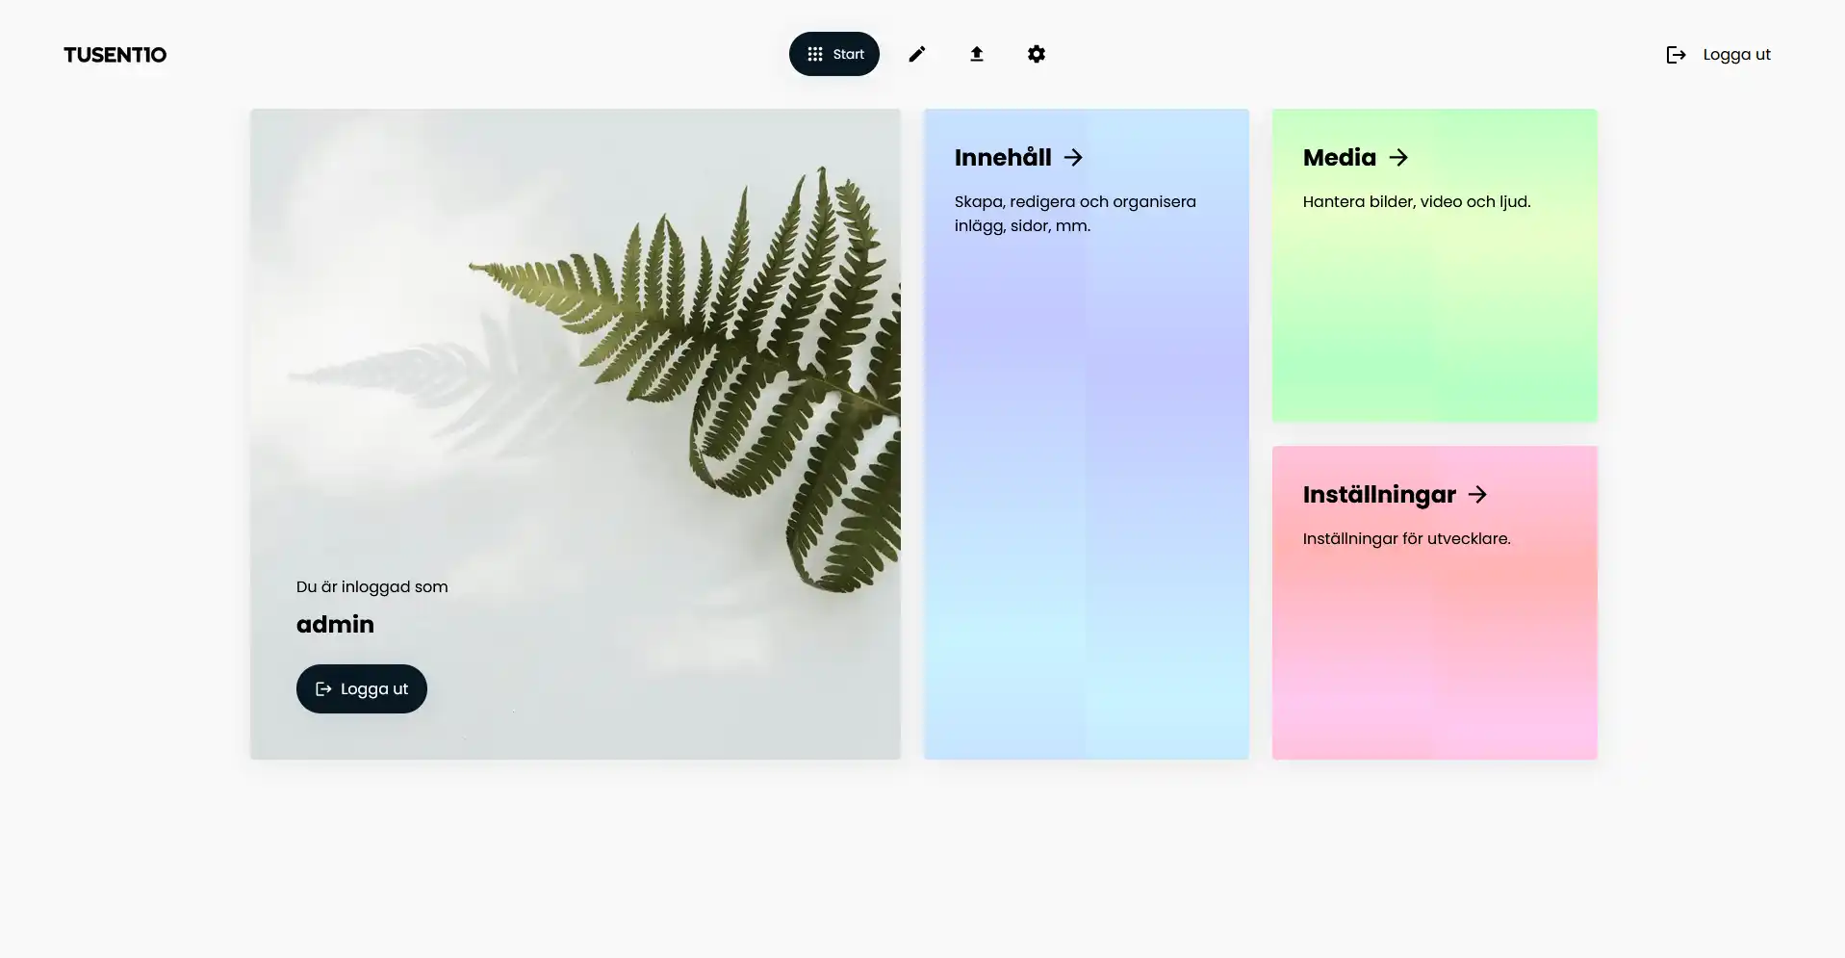1845x958 pixels.
Task: Click the TUSENTIO logo
Action: click(115, 55)
